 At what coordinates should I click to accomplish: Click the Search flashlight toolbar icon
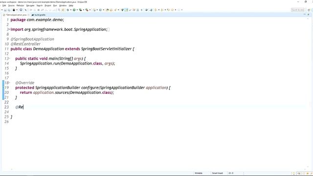[x=115, y=10]
